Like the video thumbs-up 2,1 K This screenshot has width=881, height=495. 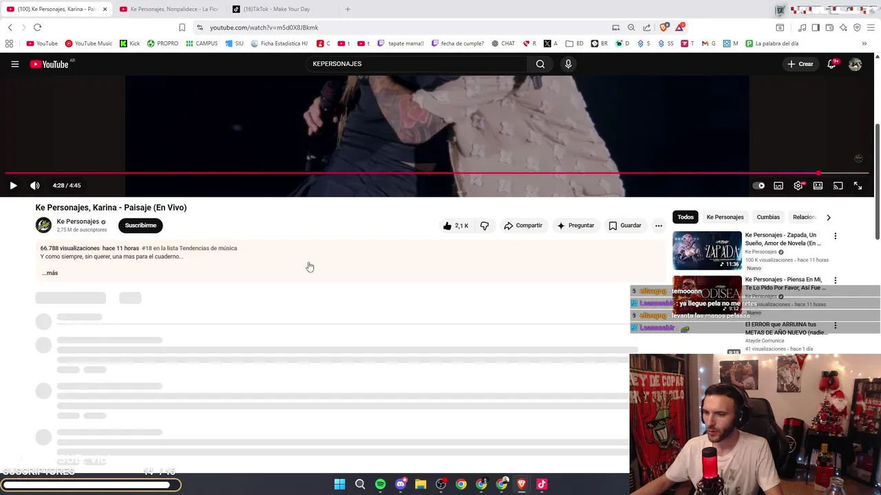tap(456, 225)
